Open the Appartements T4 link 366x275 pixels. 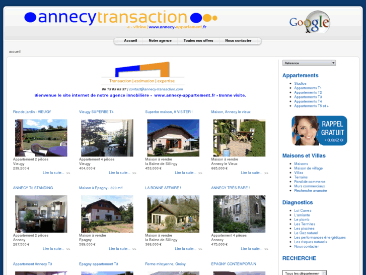tap(308, 101)
